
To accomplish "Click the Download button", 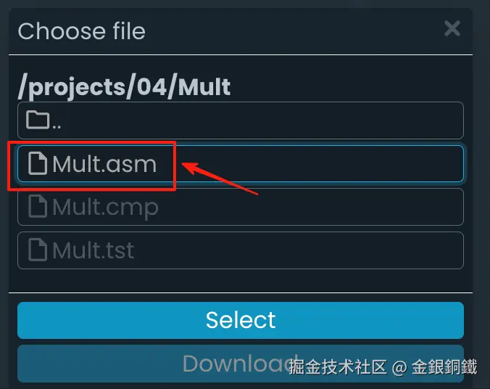I will 241,364.
